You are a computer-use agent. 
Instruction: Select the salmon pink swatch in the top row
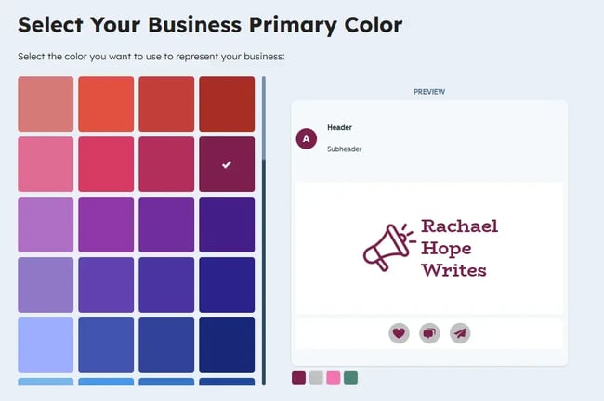tap(46, 104)
